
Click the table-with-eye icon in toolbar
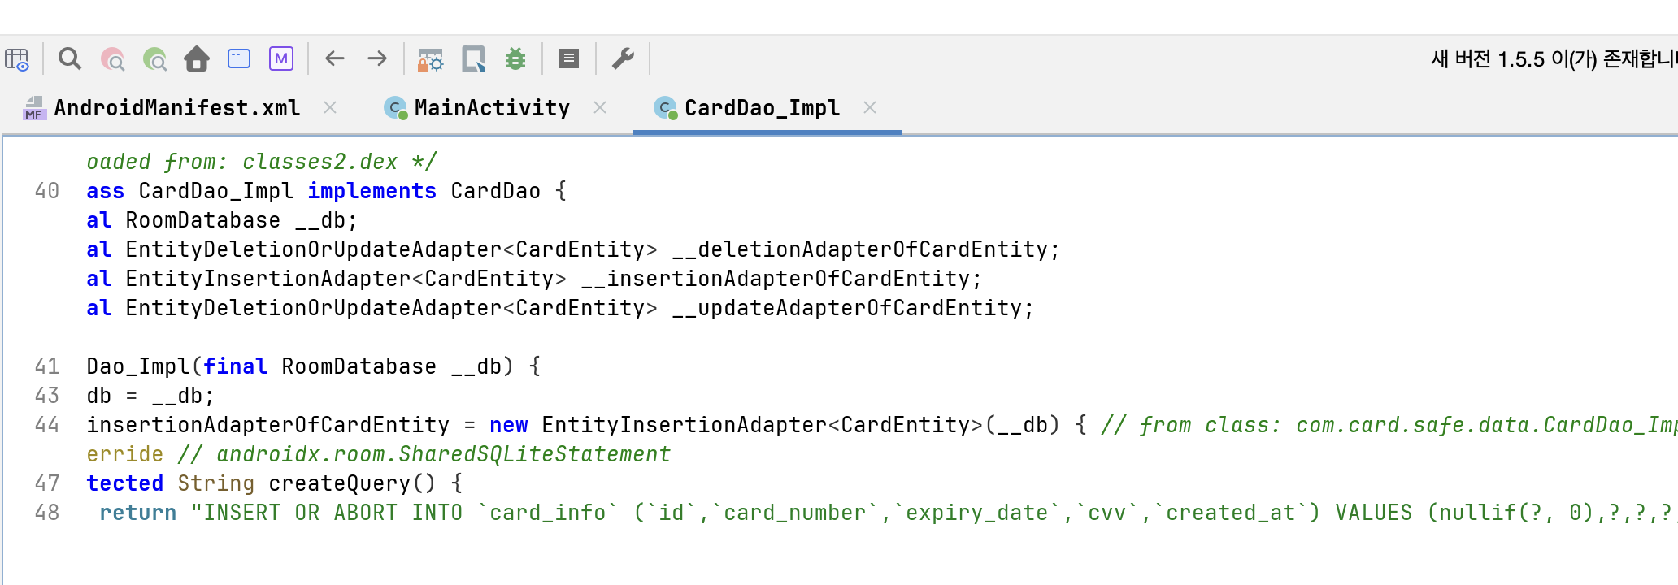coord(17,59)
